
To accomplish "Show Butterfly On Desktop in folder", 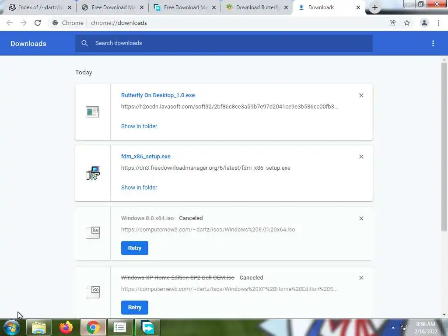I will pos(139,126).
